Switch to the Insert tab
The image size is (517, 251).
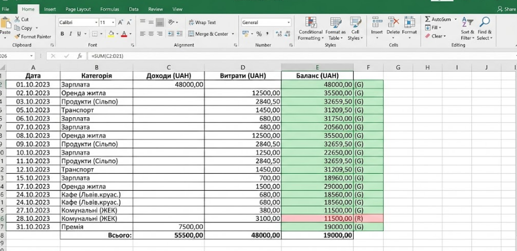tap(50, 9)
